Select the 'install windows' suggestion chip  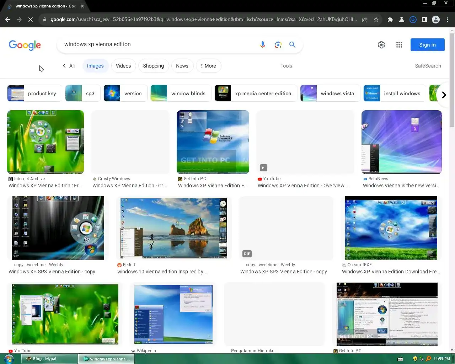click(x=395, y=93)
